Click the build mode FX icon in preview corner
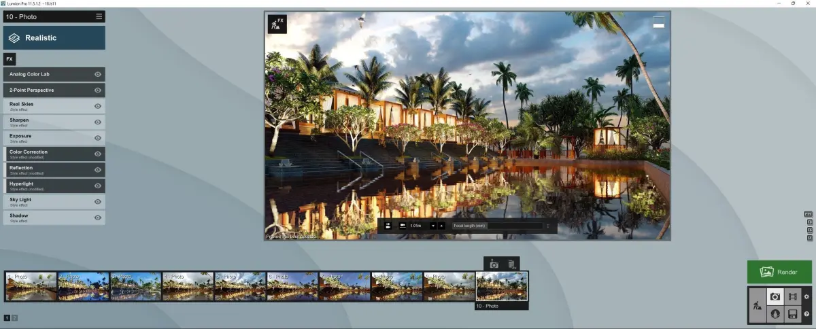Screen dimensions: 816x329 [x=277, y=24]
